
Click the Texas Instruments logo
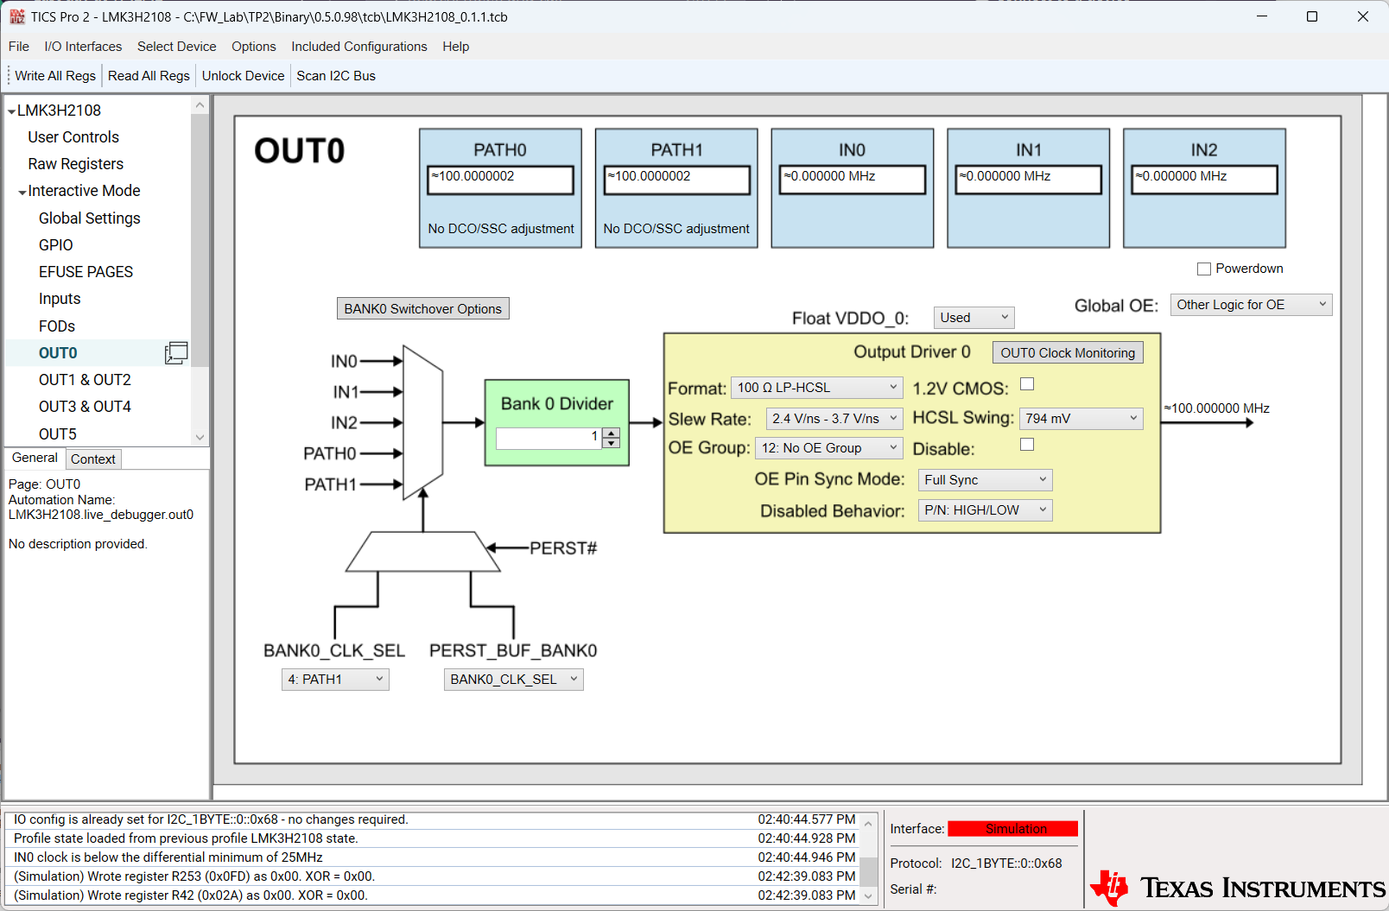1237,887
